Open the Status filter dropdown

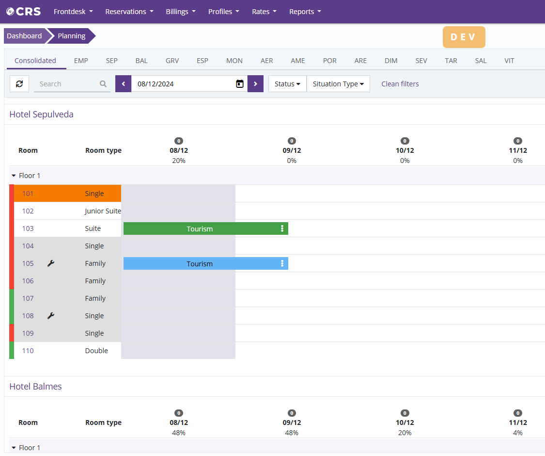pos(287,84)
